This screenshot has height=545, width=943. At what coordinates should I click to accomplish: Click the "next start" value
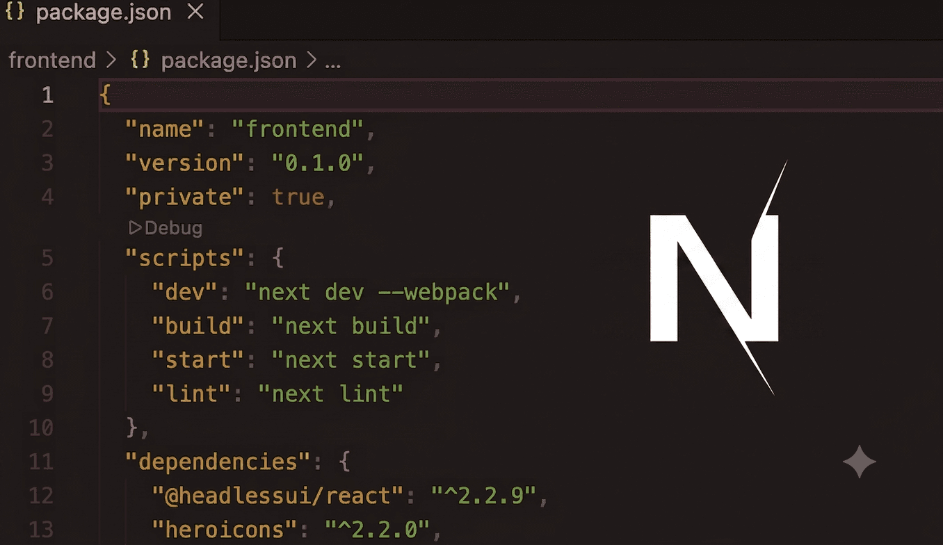pyautogui.click(x=351, y=360)
